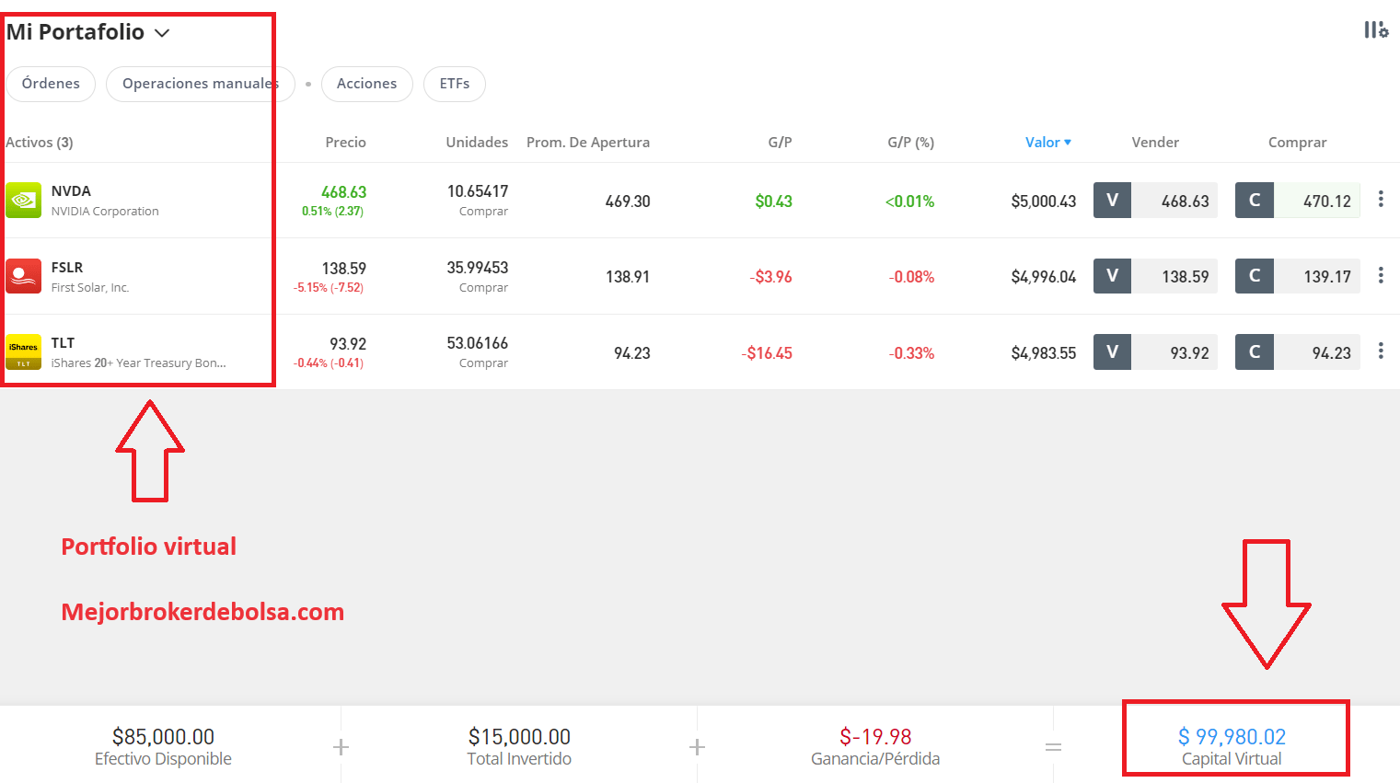Click NVDA opening average 469.30
This screenshot has width=1400, height=783.
point(628,202)
